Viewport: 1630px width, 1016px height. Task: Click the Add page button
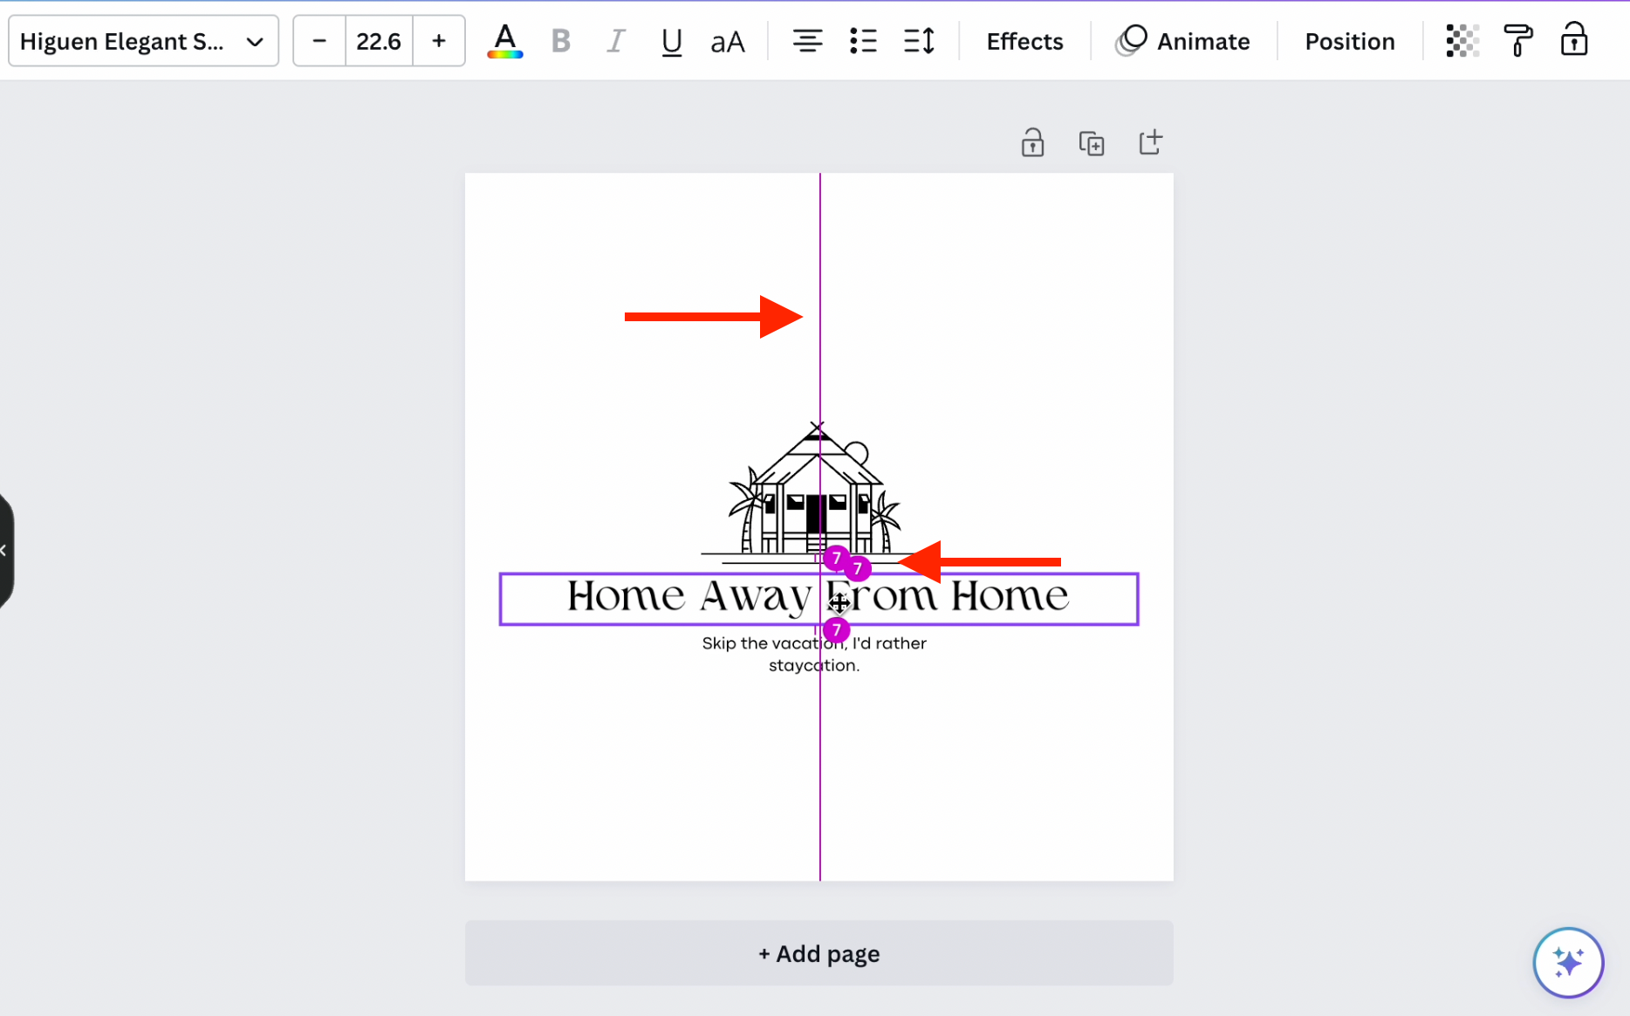(818, 953)
